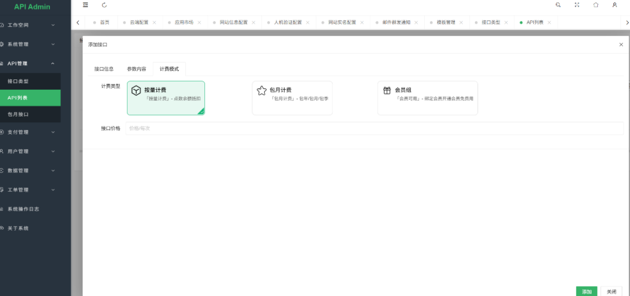The width and height of the screenshot is (630, 296).
Task: Open the search magnifier icon
Action: (x=558, y=5)
